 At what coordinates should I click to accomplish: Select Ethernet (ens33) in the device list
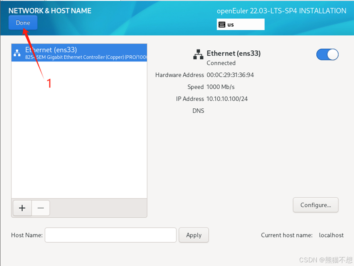79,53
